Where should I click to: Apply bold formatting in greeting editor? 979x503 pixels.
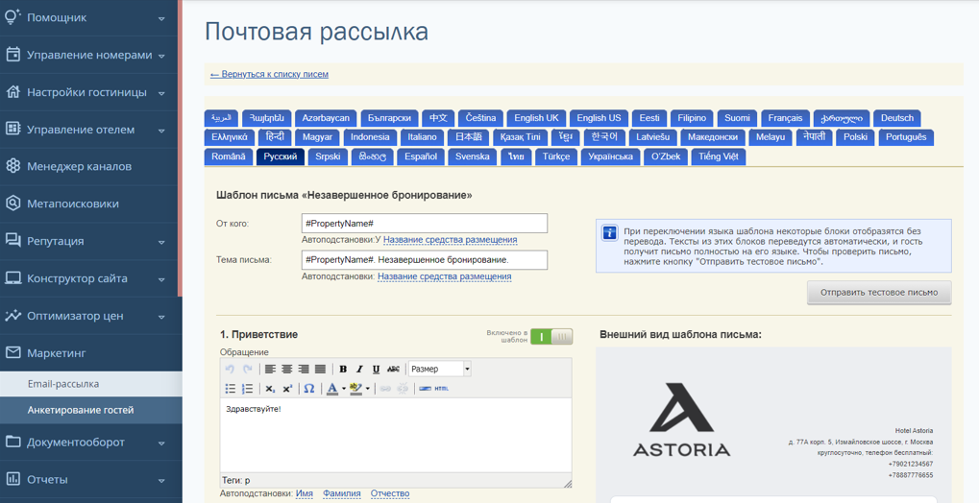343,369
